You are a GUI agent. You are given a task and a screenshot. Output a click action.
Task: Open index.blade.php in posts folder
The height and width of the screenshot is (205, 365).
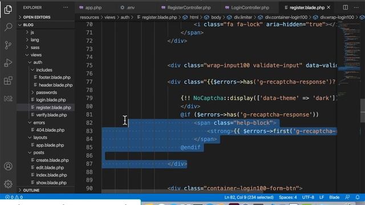(x=51, y=175)
